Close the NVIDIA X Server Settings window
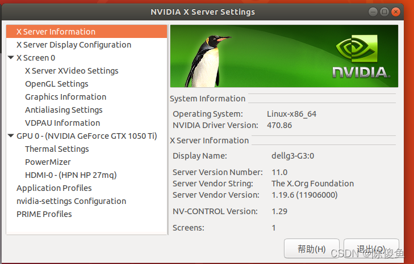 tap(396, 12)
